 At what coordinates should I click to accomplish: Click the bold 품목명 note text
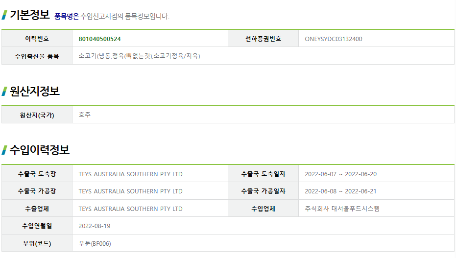point(66,16)
